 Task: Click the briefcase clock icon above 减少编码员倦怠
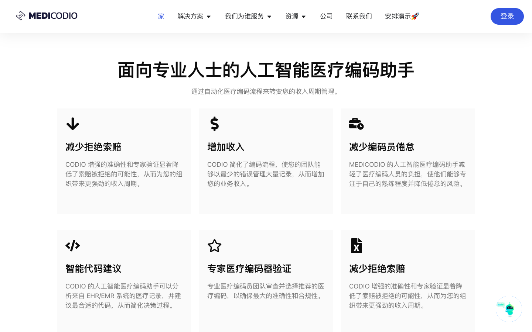357,124
